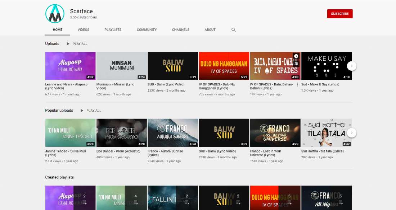Click '755 views • 7 months ago' text
The width and height of the screenshot is (396, 210).
(x=217, y=94)
